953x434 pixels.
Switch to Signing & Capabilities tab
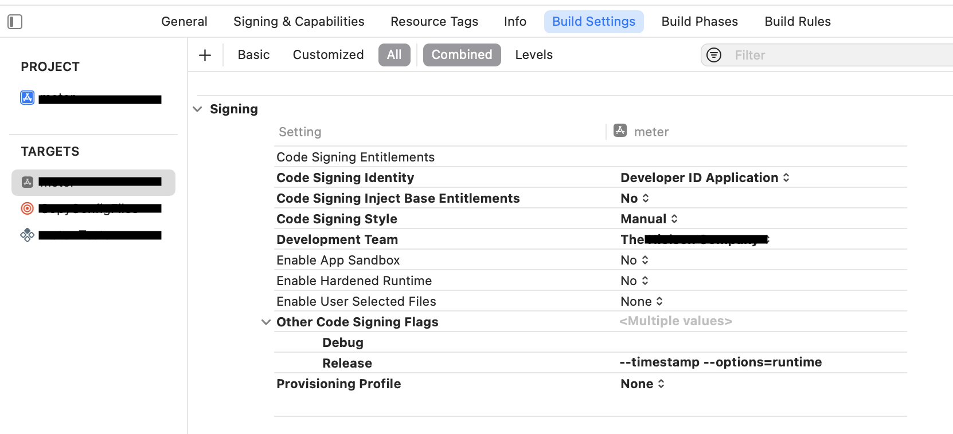click(x=299, y=22)
